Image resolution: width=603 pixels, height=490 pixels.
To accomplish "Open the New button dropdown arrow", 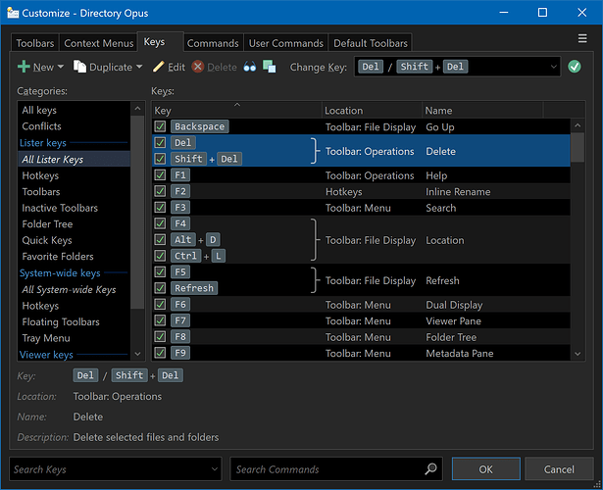I will [61, 67].
